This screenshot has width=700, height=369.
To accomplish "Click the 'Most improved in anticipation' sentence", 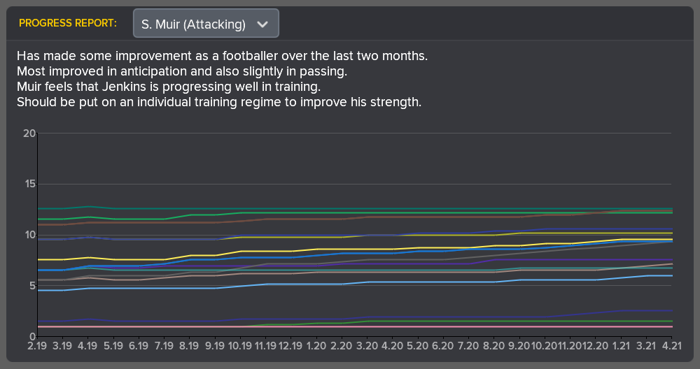I will pos(181,71).
